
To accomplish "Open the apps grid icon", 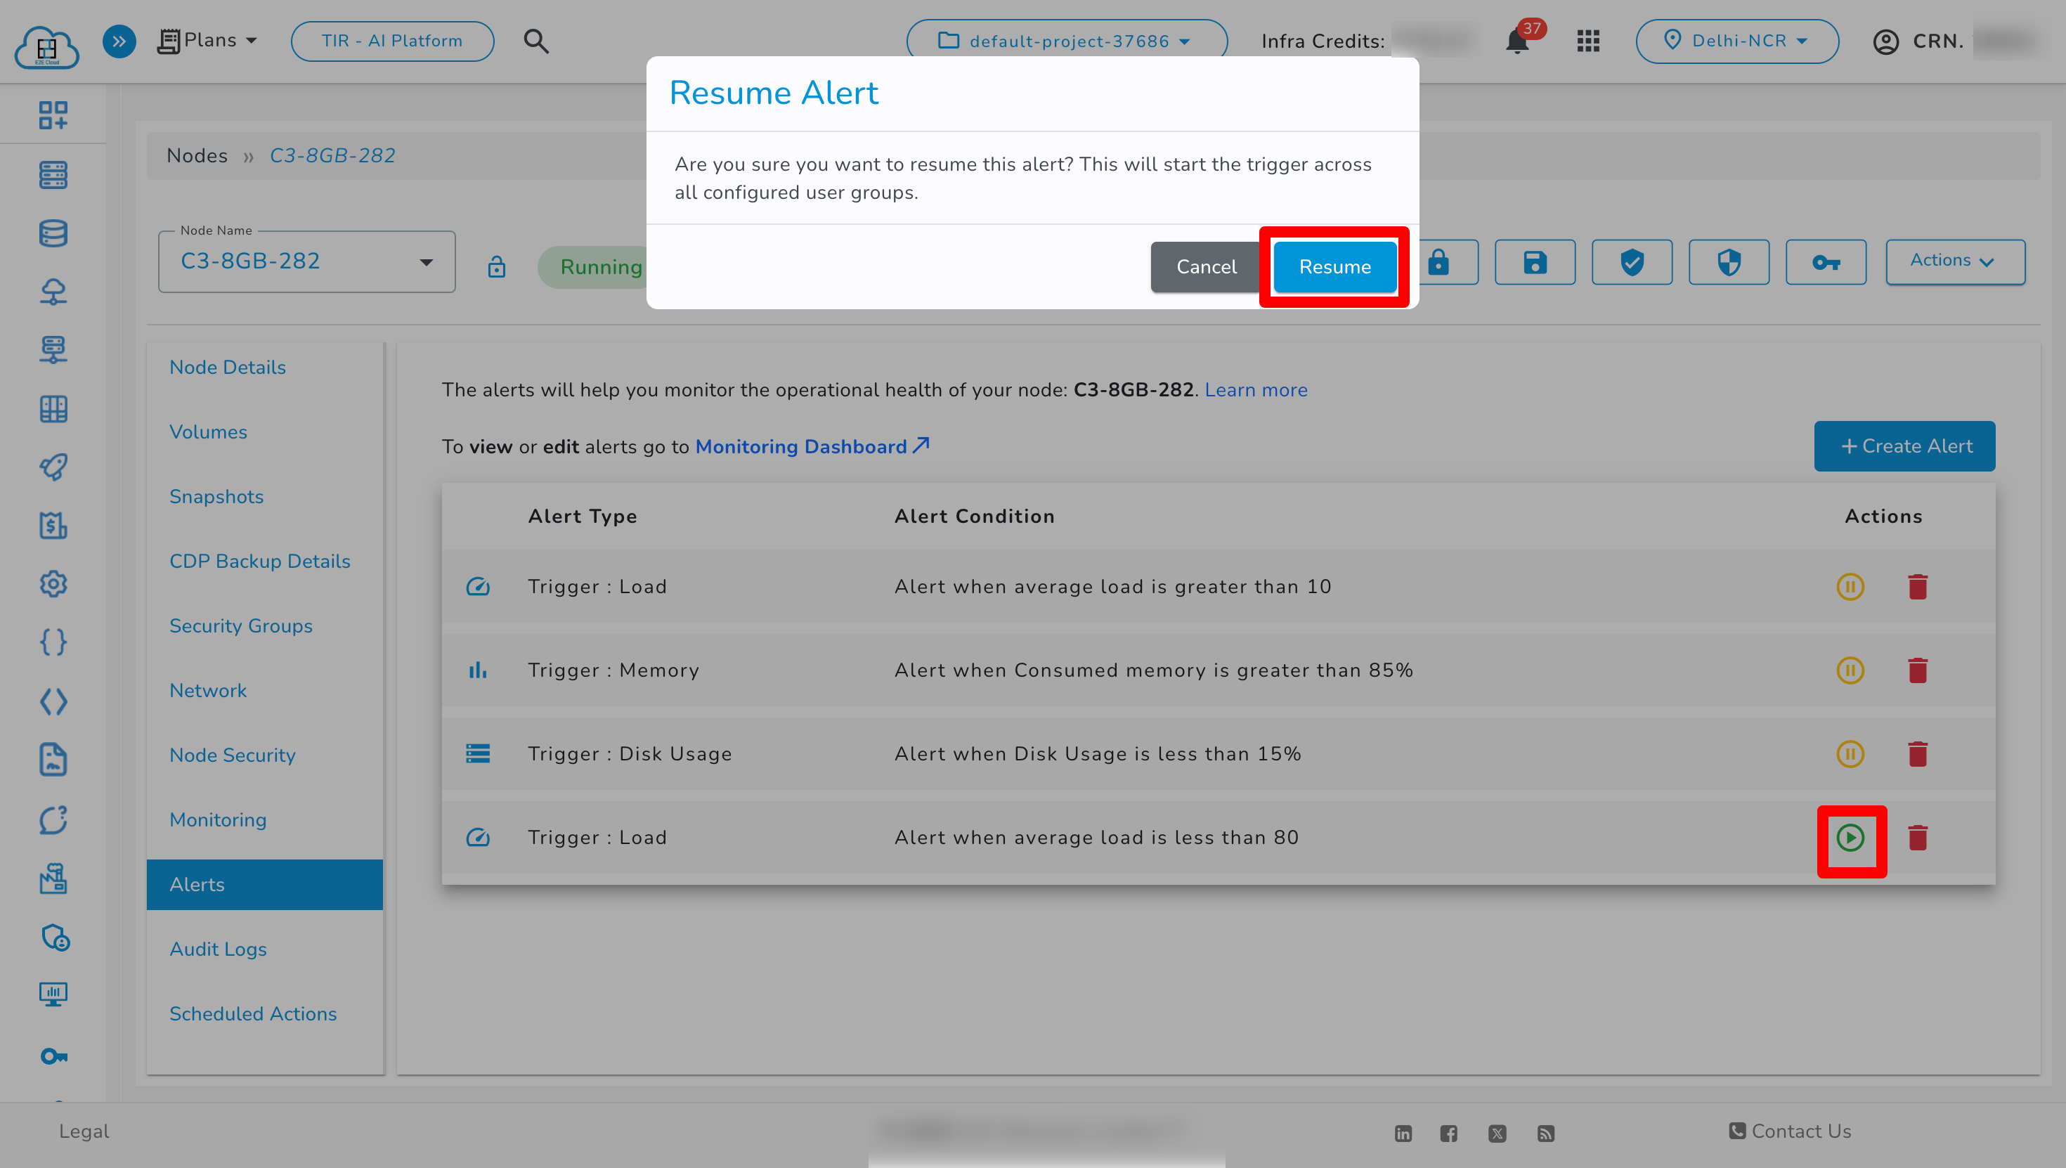I will click(x=1588, y=41).
